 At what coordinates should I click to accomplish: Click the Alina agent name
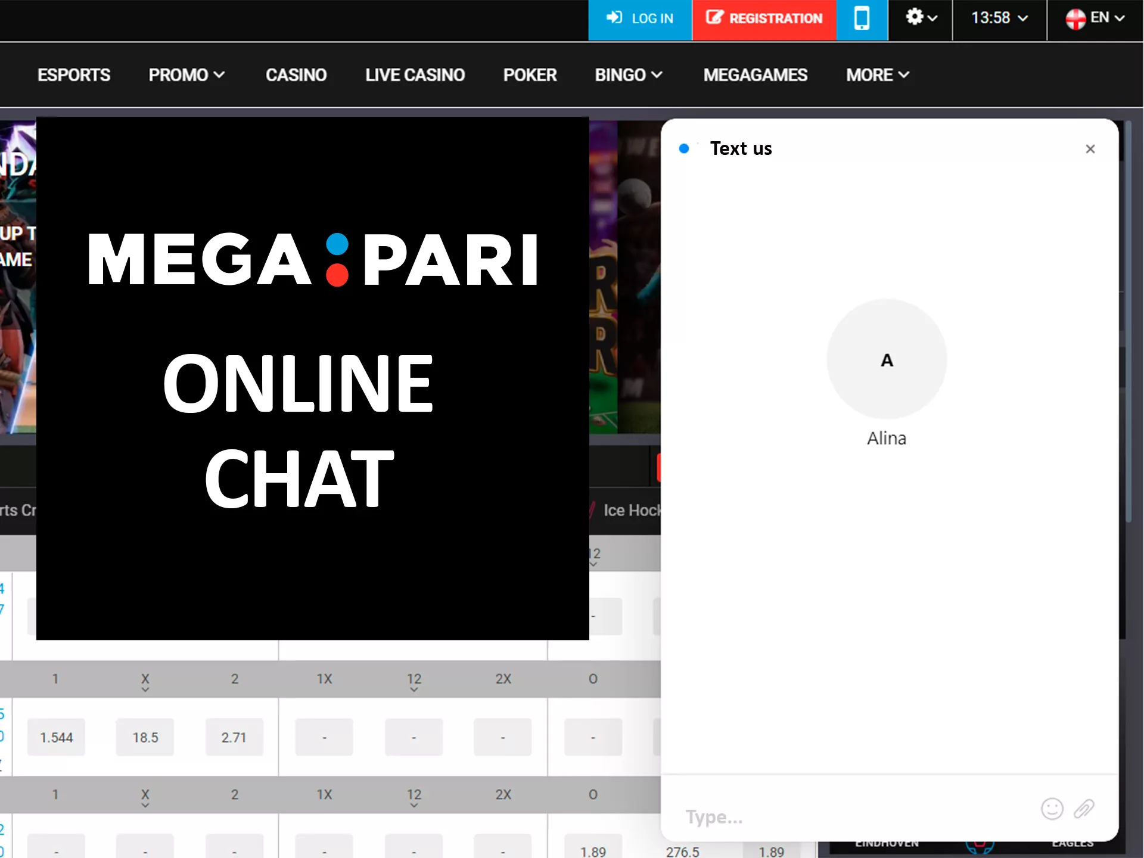[x=887, y=439]
